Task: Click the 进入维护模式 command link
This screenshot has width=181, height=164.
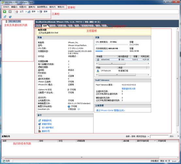Action: (x=48, y=128)
